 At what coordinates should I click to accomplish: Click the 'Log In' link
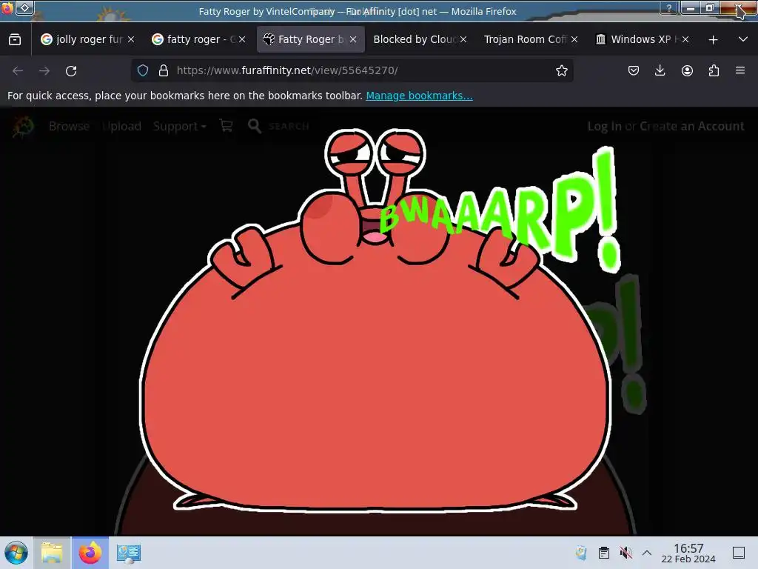coord(604,126)
